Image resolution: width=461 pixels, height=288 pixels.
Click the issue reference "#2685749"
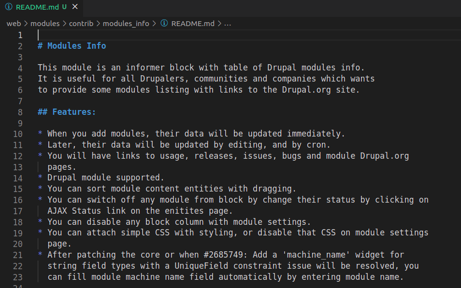222,254
